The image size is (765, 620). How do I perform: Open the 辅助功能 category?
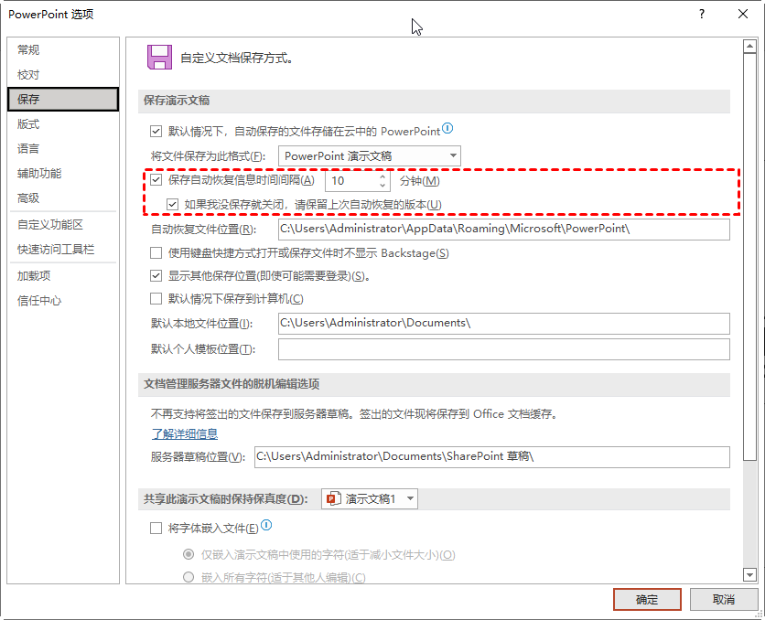point(63,174)
